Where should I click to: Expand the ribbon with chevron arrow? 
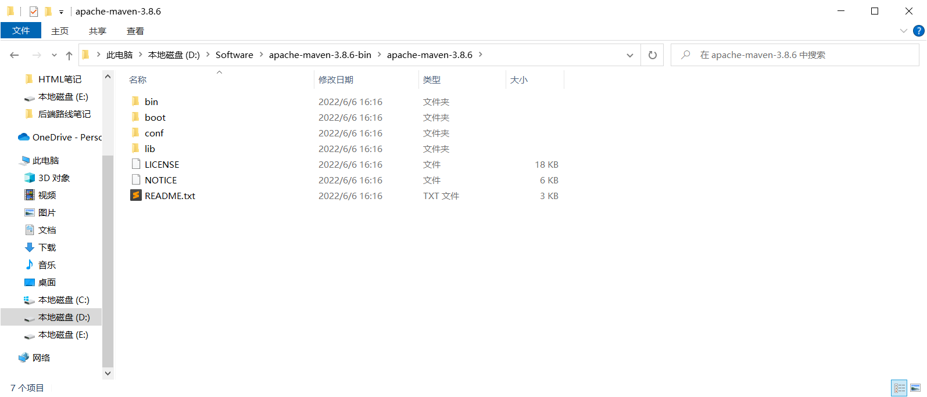[x=903, y=31]
